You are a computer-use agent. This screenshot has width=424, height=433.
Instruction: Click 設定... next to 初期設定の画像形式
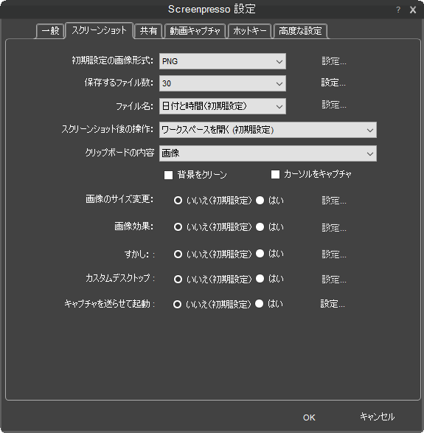[334, 60]
